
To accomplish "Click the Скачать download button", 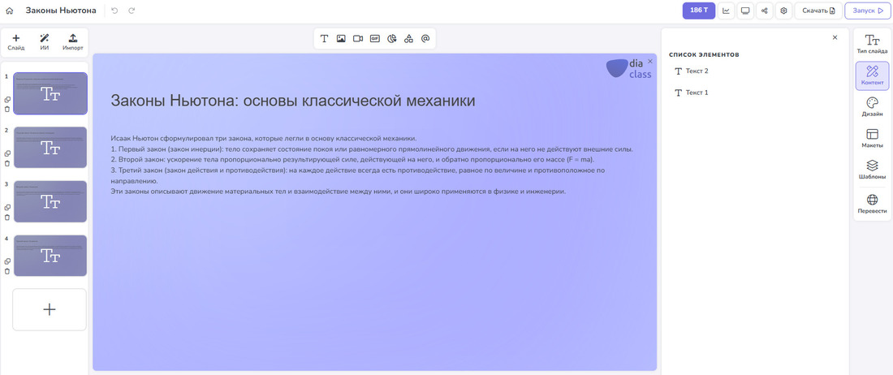I will [818, 11].
